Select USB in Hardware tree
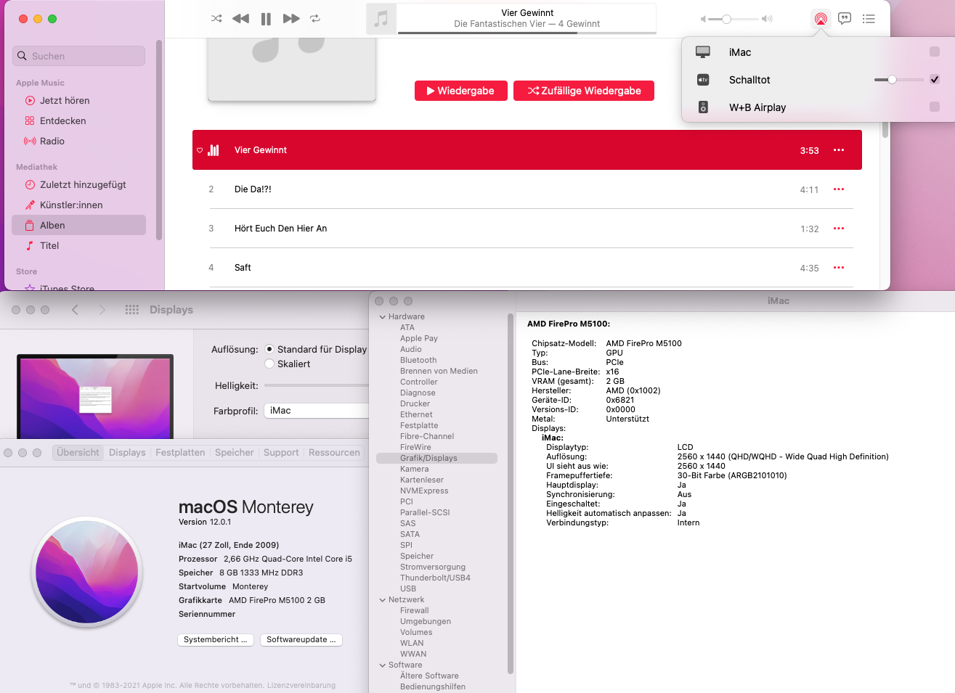This screenshot has height=693, width=955. [408, 589]
